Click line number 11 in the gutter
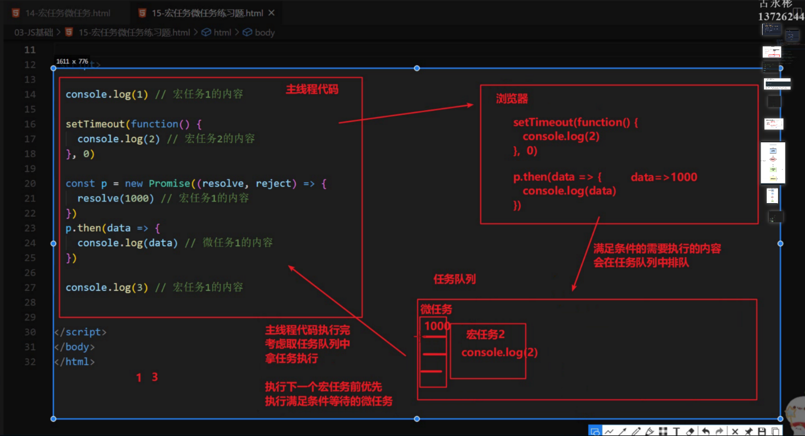Screen dimensions: 805x436 30,50
